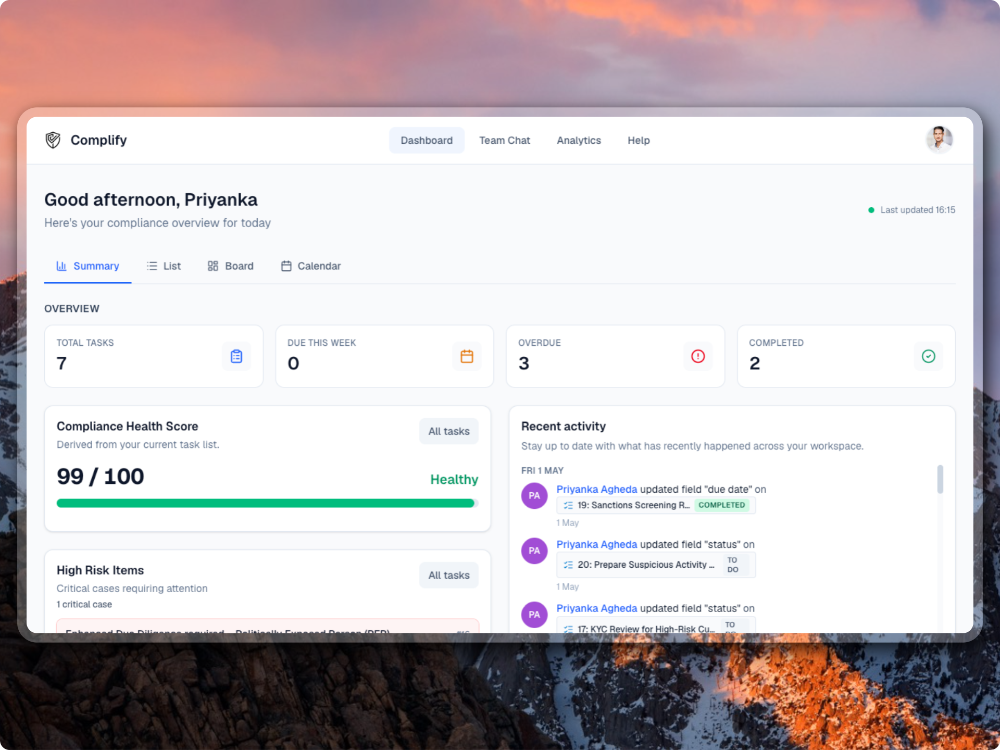Screen dimensions: 1000x750
Task: Open the Due This Week card
Action: [384, 356]
